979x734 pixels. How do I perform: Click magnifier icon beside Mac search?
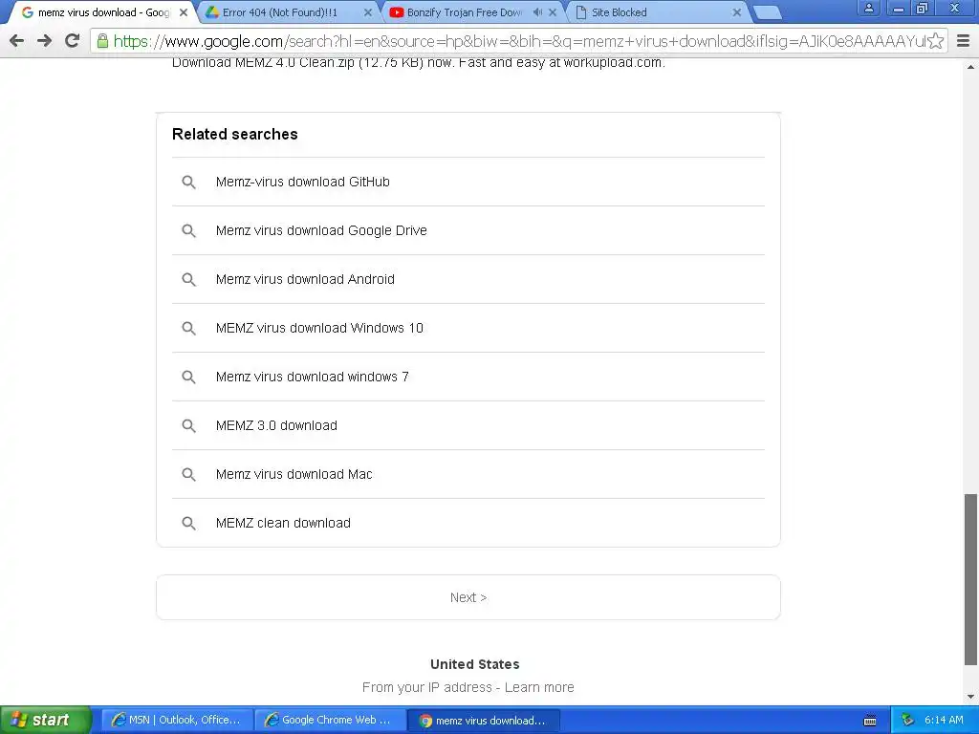188,474
